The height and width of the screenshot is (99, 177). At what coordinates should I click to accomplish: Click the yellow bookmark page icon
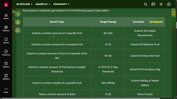coord(18,31)
